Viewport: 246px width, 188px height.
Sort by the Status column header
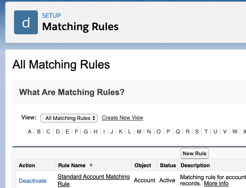pos(168,165)
